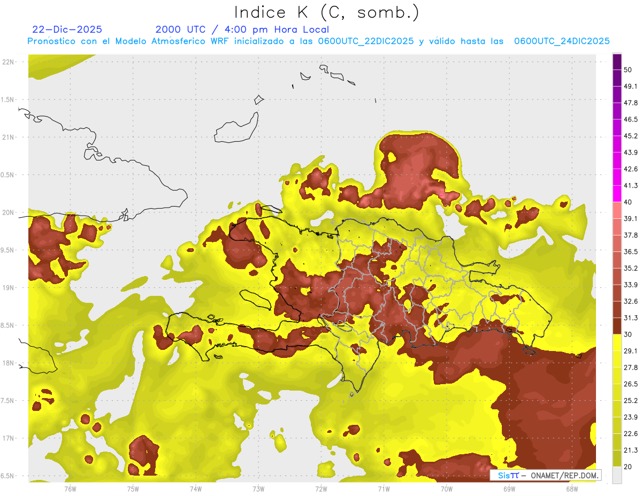Click the "42.6" colorbar value

pyautogui.click(x=631, y=169)
